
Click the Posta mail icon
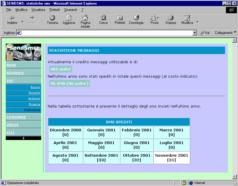click(x=153, y=18)
